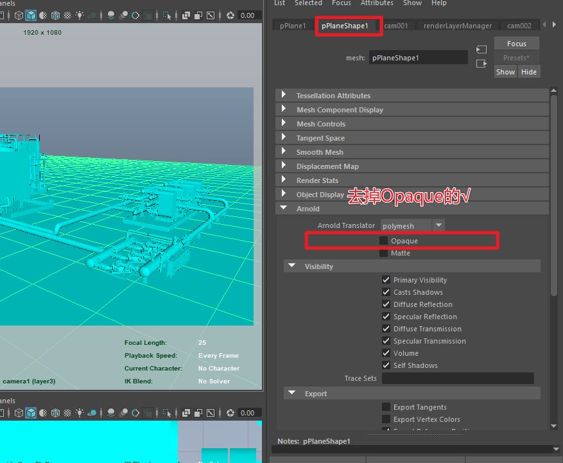The image size is (563, 463).
Task: Switch to the pPlane1 tab
Action: pos(293,26)
